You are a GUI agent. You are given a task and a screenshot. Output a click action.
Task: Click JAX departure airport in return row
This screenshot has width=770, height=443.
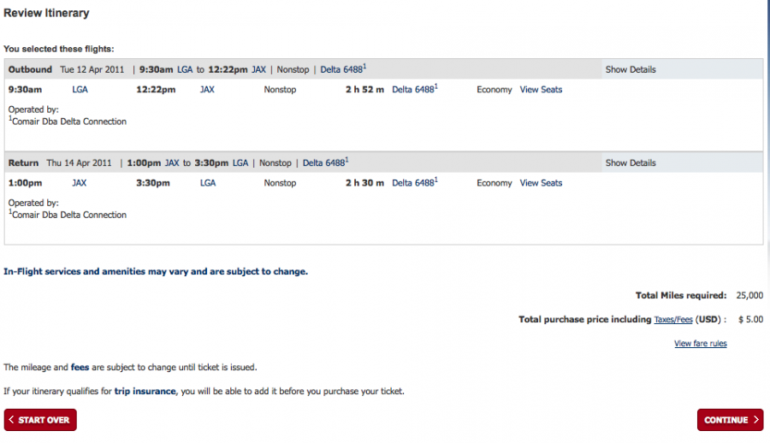pyautogui.click(x=80, y=183)
